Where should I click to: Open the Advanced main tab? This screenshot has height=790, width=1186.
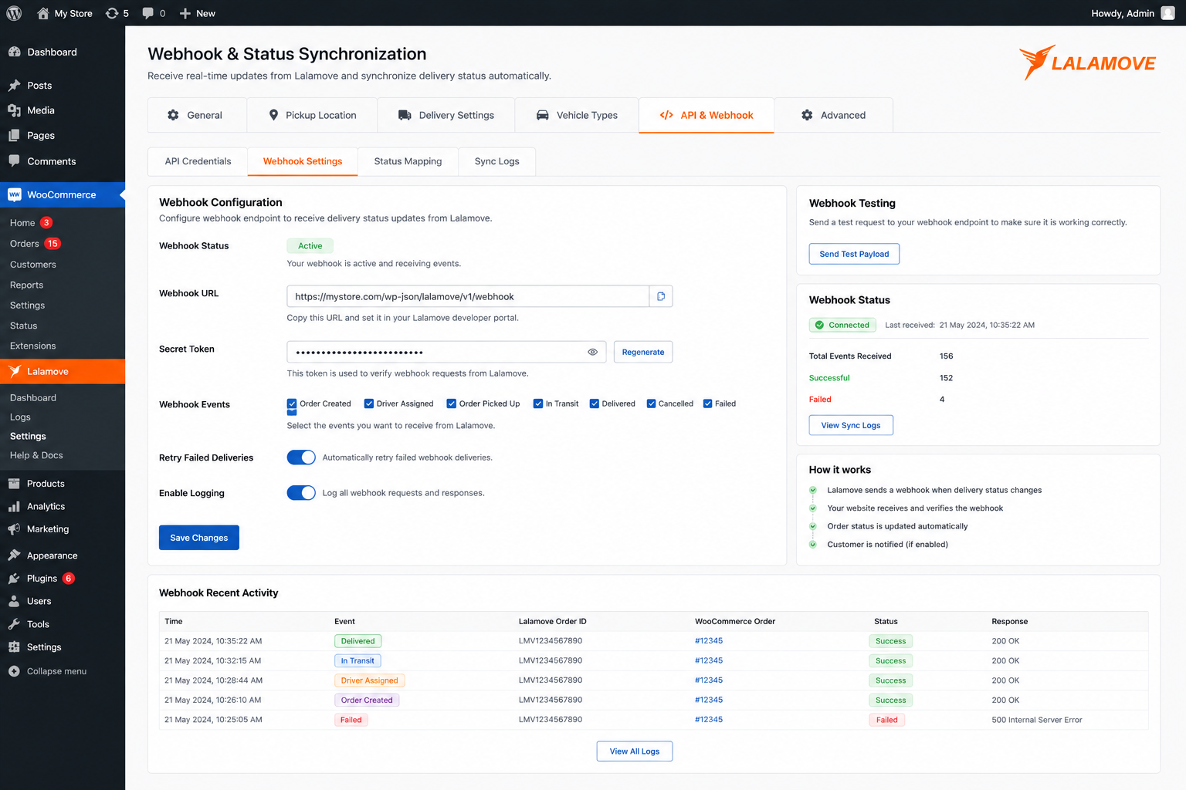point(834,115)
